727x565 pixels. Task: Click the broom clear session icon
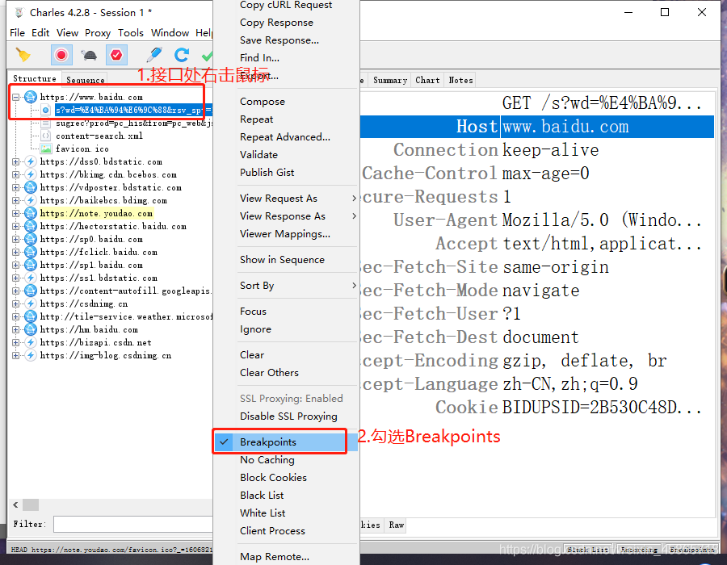tap(23, 55)
